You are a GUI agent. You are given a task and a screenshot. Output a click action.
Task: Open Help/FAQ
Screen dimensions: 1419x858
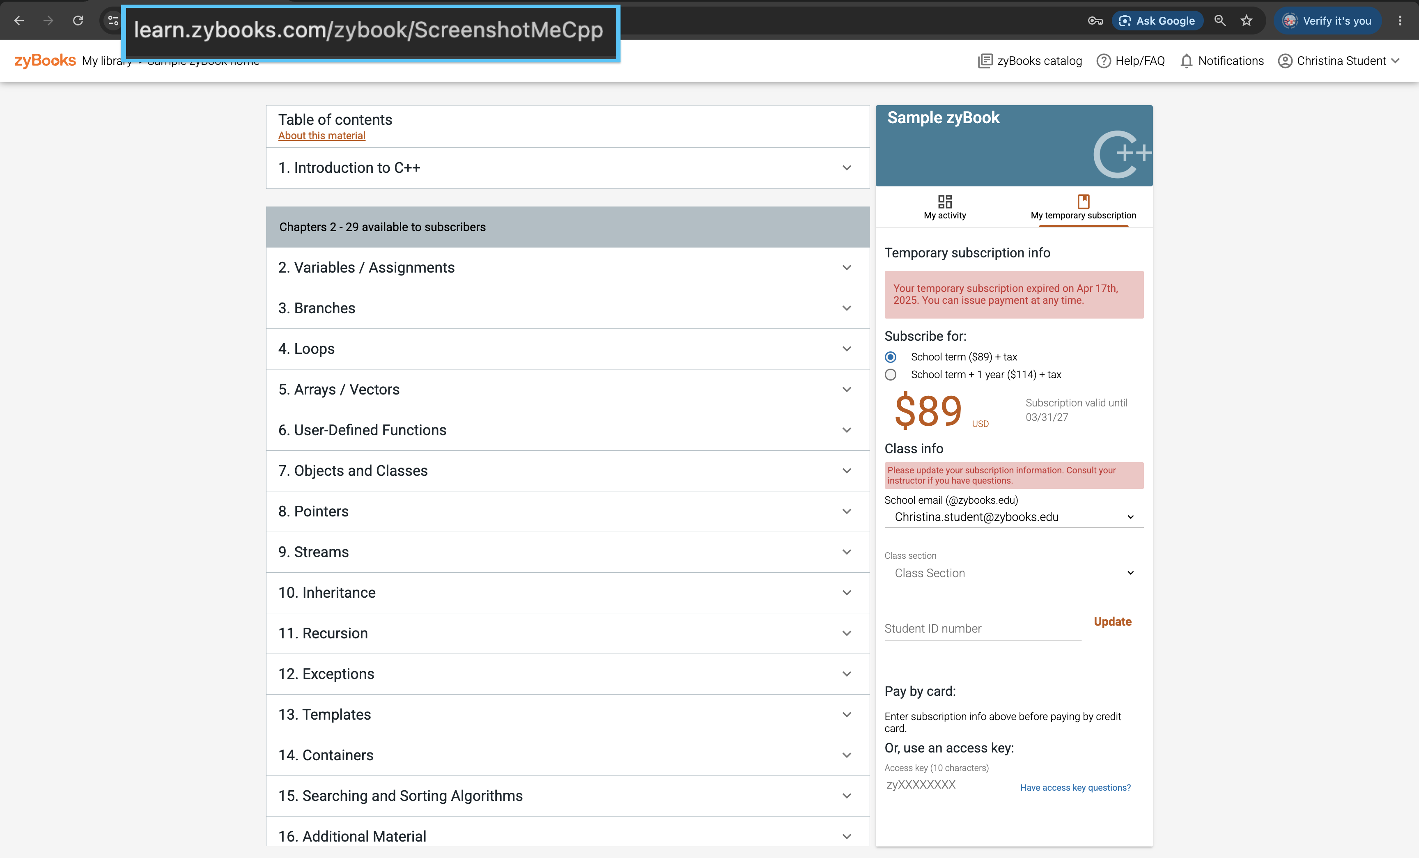(1130, 61)
